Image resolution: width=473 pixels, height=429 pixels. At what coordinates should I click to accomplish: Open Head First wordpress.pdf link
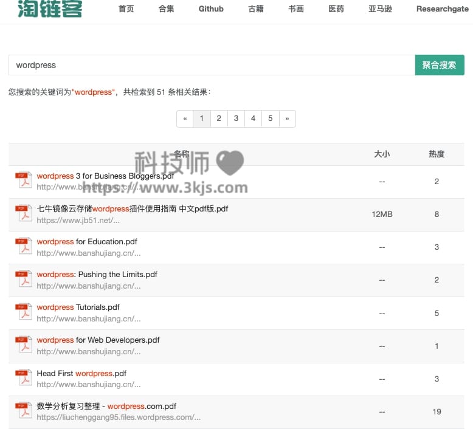click(x=81, y=373)
